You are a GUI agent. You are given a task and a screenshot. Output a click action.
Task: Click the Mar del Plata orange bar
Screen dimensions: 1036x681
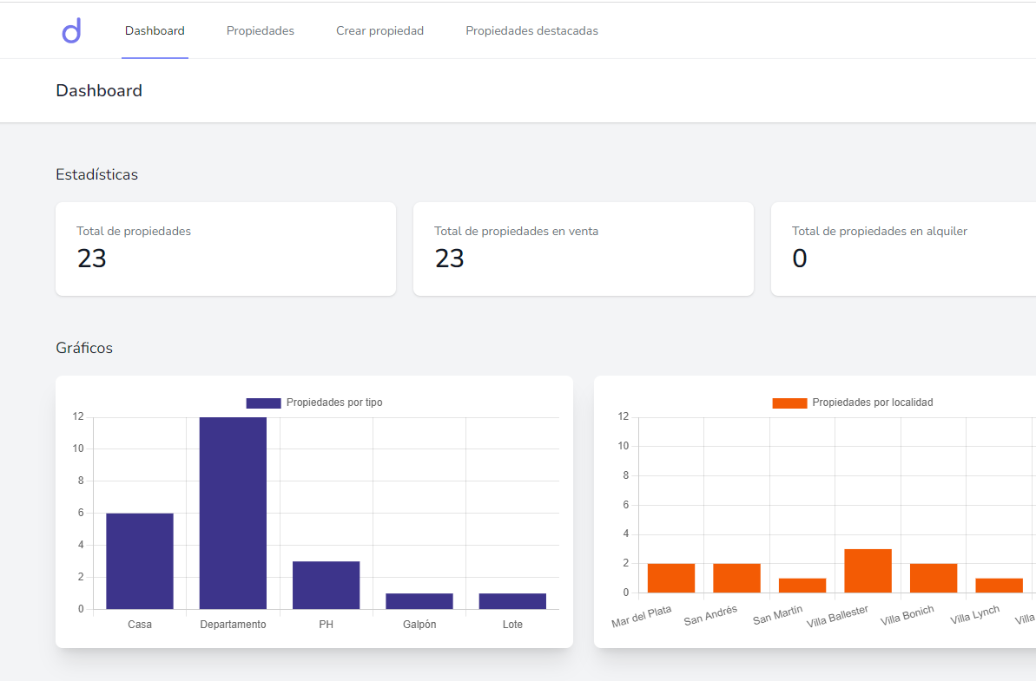click(x=671, y=578)
